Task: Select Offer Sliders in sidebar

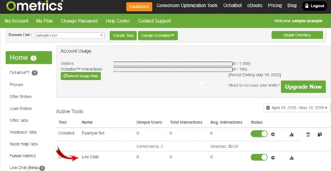Action: tap(20, 96)
